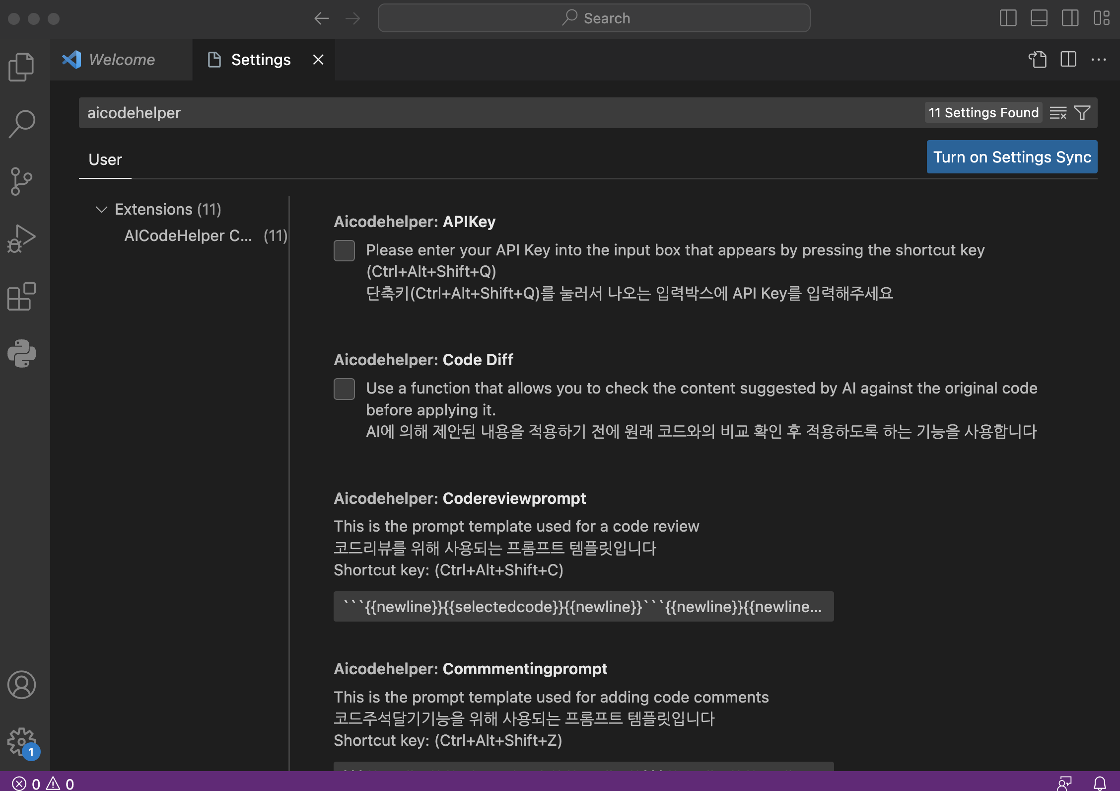Open the Extensions view
The width and height of the screenshot is (1120, 791).
pos(21,297)
